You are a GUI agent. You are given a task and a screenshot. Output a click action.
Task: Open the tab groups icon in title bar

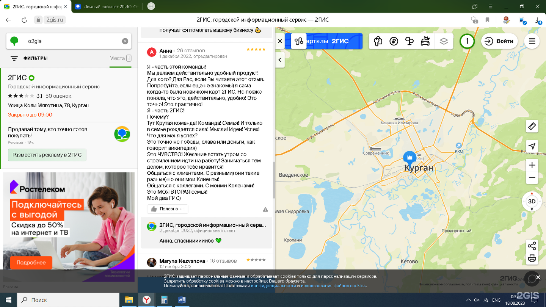(x=475, y=6)
